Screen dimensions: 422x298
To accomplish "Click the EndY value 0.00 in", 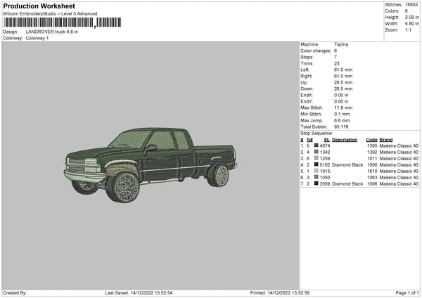I will coord(341,101).
